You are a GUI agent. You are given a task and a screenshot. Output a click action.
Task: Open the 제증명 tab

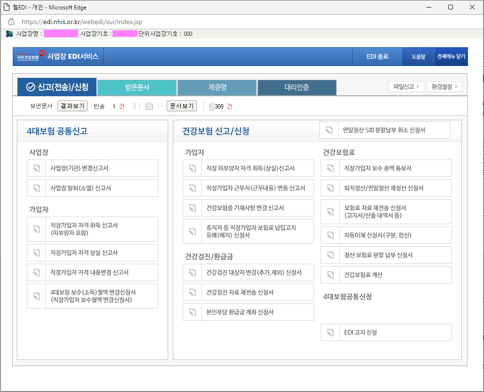[217, 87]
